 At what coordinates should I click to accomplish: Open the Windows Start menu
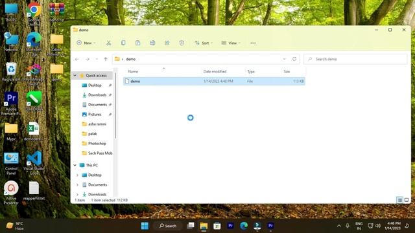coord(145,226)
